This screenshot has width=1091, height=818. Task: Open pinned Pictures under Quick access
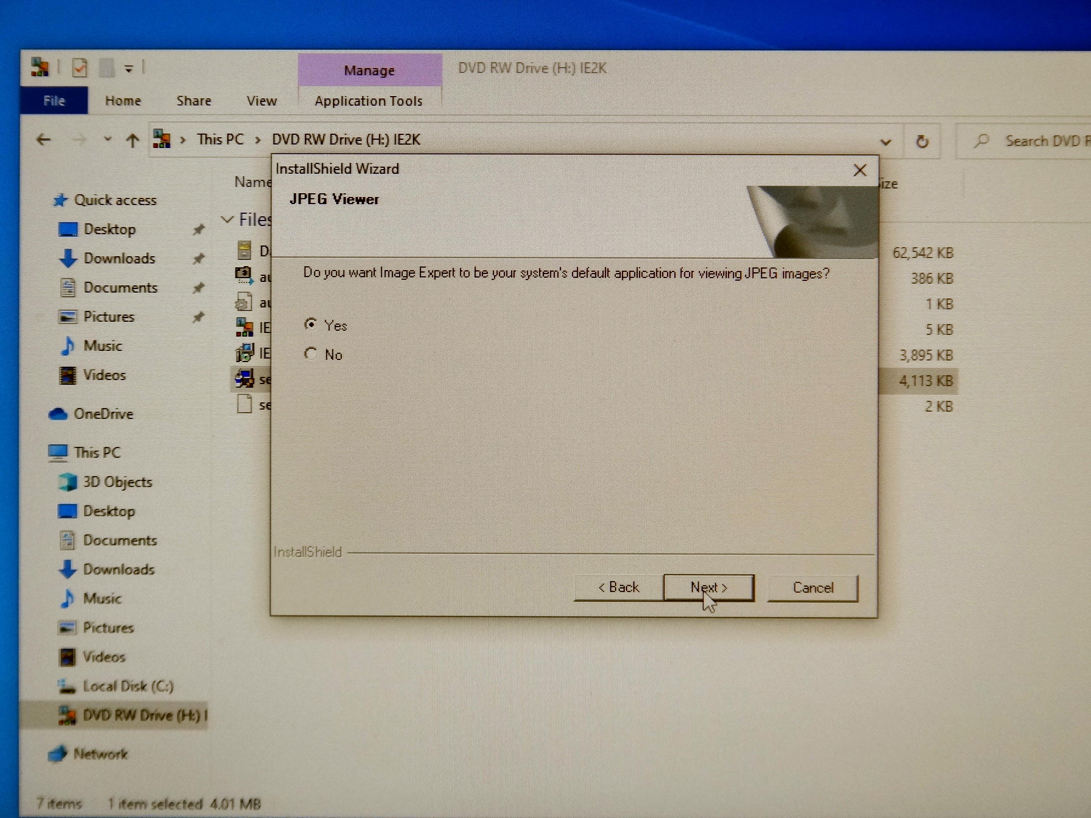click(109, 316)
